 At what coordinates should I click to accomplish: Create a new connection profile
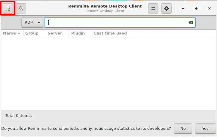tap(8, 8)
